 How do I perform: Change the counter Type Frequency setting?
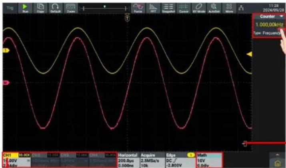point(268,33)
